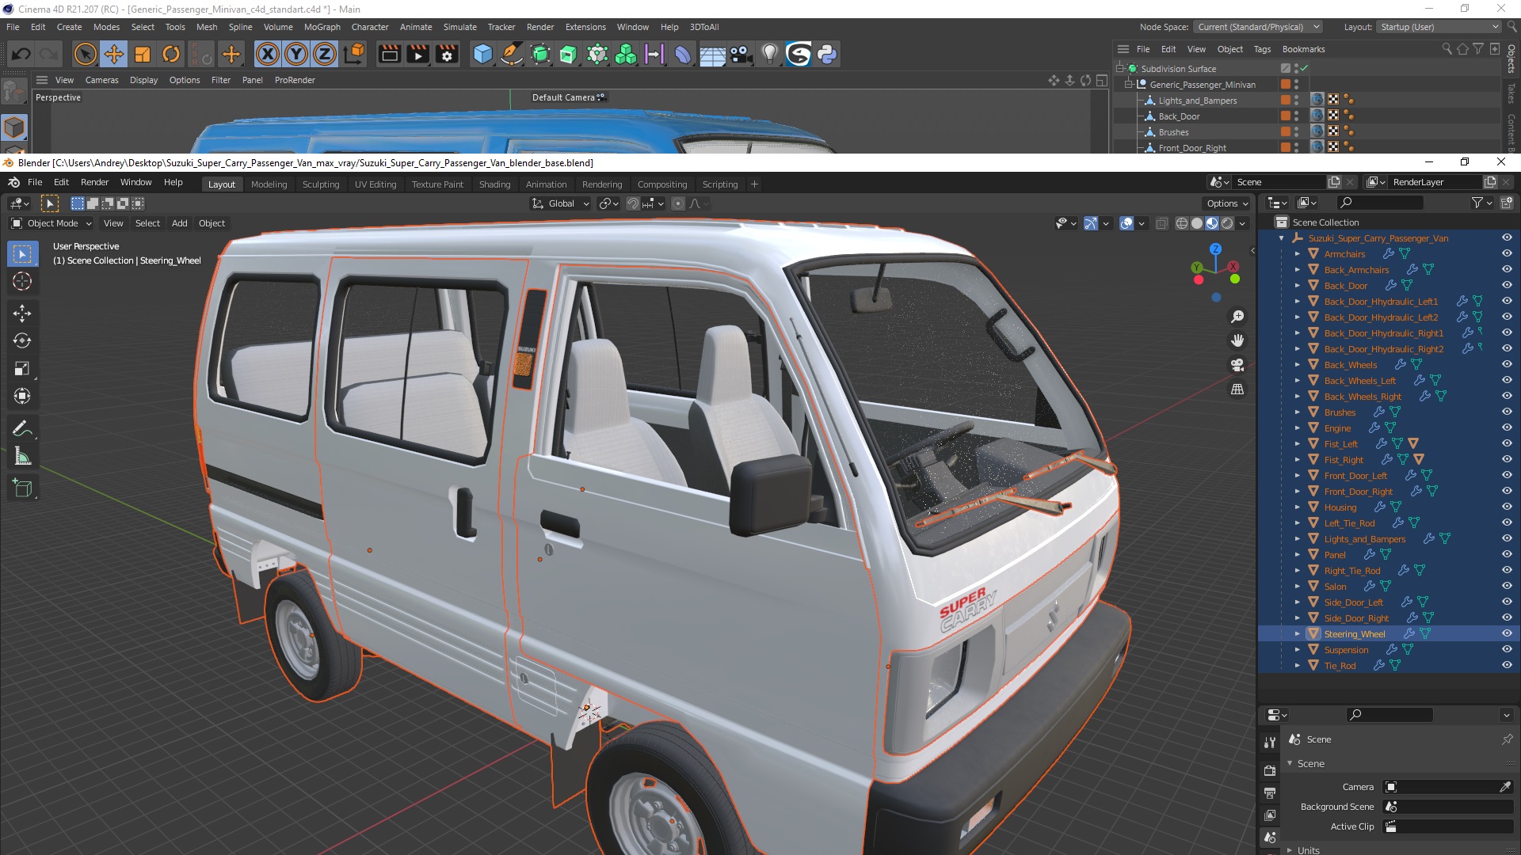This screenshot has height=855, width=1521.
Task: Click the Cinema 4D Undo arrow icon
Action: click(x=21, y=55)
